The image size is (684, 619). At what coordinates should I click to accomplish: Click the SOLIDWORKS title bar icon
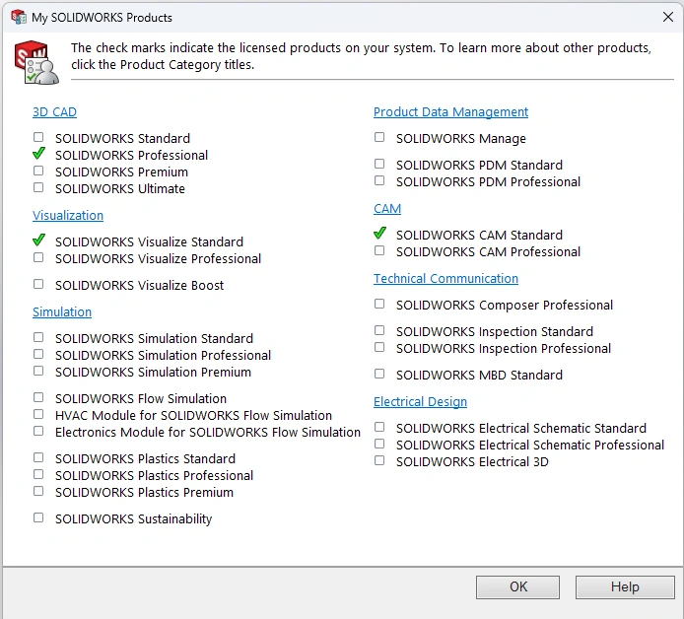[x=18, y=17]
